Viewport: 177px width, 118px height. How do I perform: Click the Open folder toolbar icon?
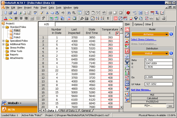[x=10, y=13]
